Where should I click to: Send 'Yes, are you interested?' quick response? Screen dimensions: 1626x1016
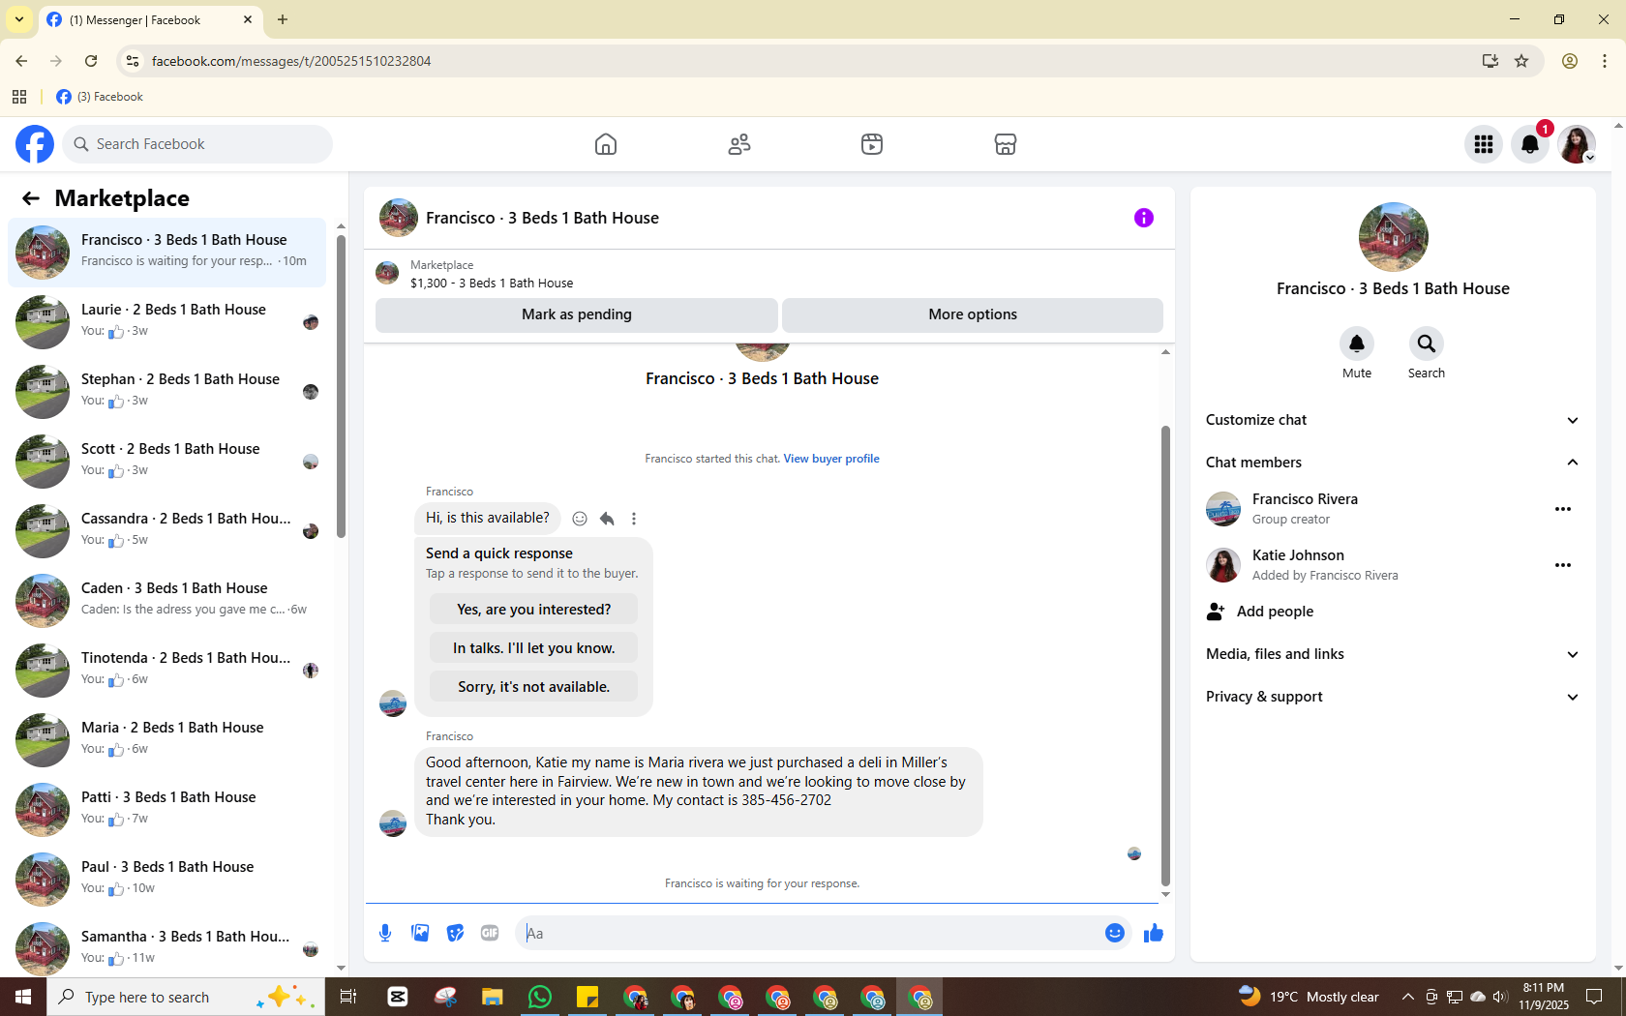point(533,610)
